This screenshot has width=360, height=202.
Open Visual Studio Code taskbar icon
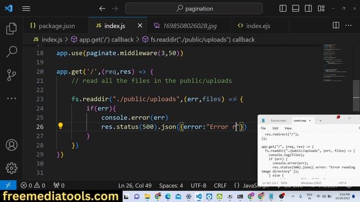click(x=199, y=196)
